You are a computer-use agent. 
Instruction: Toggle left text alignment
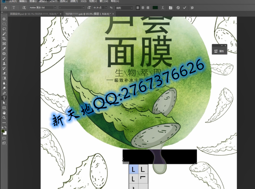click(138, 7)
